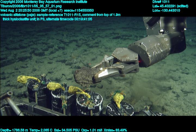Click the 'thick hyaloclastite unit' comment text
This screenshot has height=132, width=196.
[19, 19]
